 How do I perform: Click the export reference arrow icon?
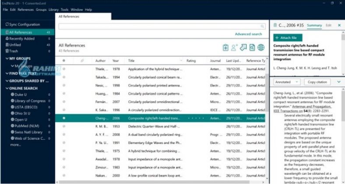coord(243,48)
